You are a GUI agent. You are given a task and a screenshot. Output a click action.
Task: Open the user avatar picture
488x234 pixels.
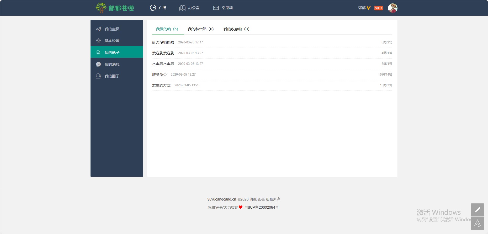point(392,8)
